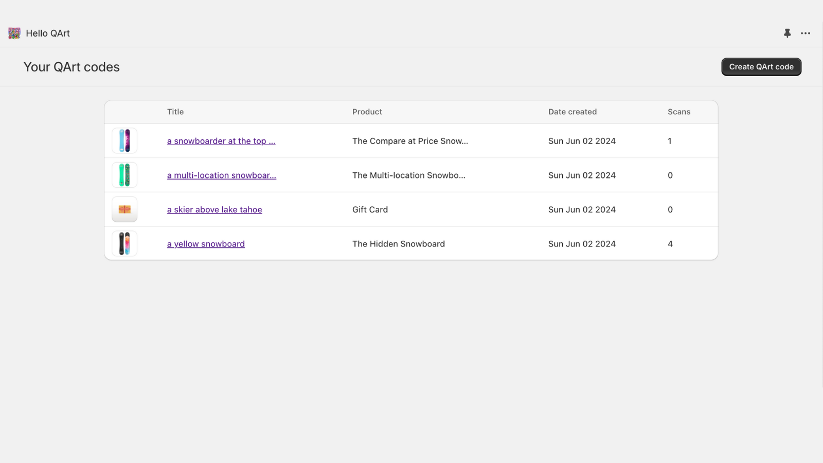Click 'The Multi-location Snowbo...' product cell
823x463 pixels.
409,175
